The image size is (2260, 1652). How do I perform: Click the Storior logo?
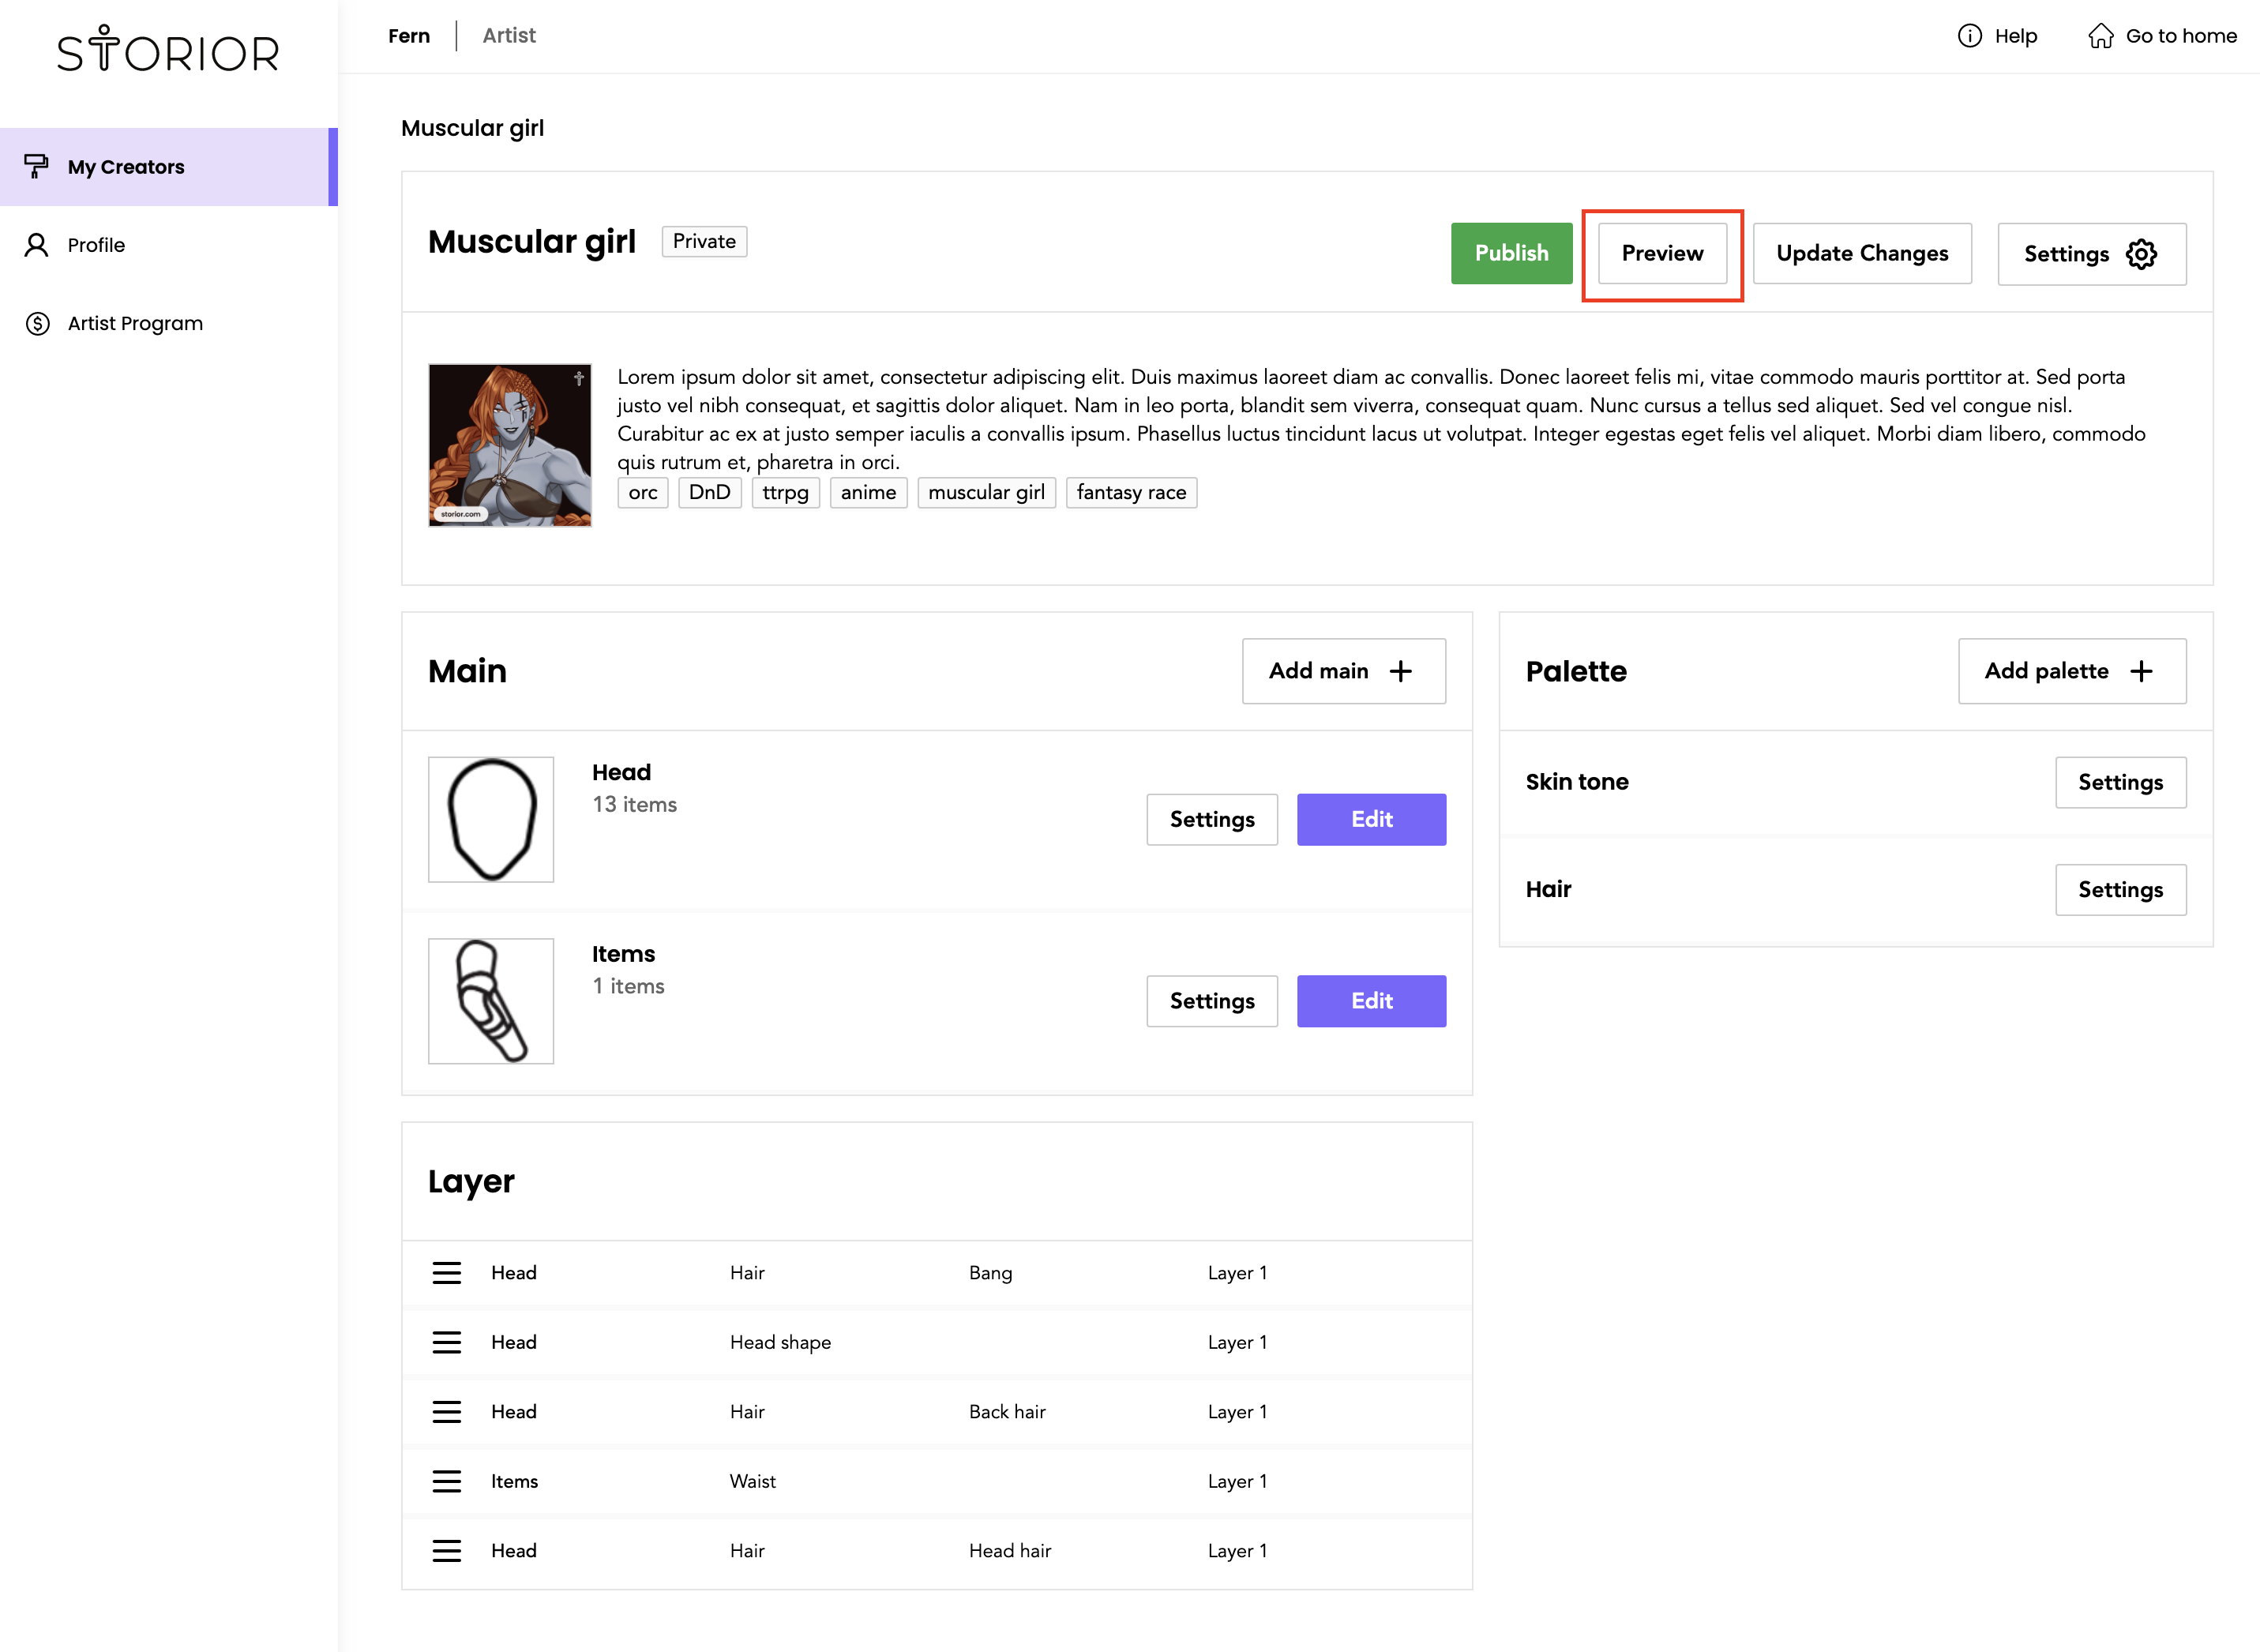click(168, 50)
